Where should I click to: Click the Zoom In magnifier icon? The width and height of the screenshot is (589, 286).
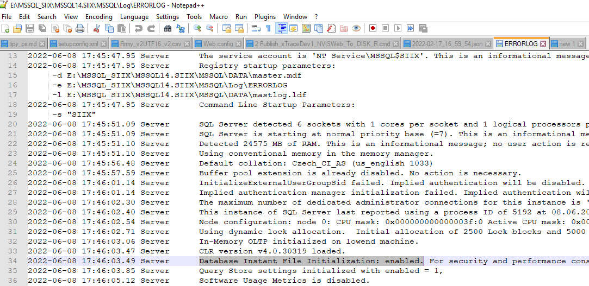197,28
